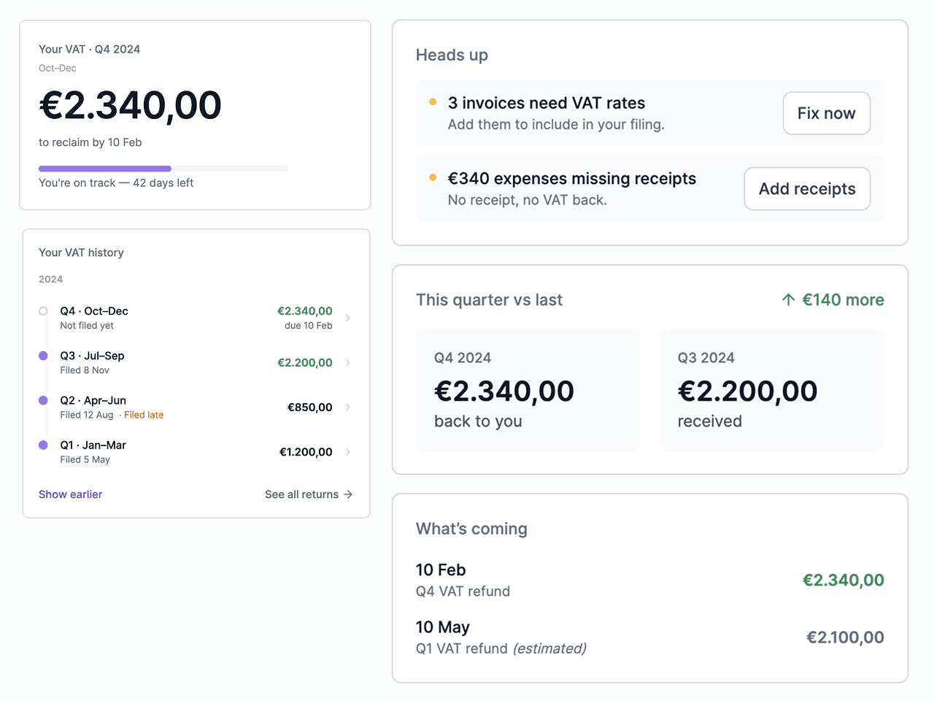
Task: Click the yellow dot beside missing receipts alert
Action: point(433,177)
